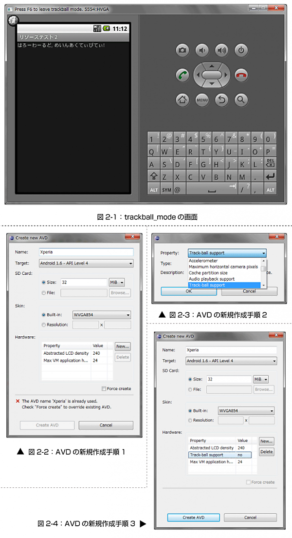The width and height of the screenshot is (292, 538).
Task: Click SD card size field in figure 2-4
Action: 229,380
